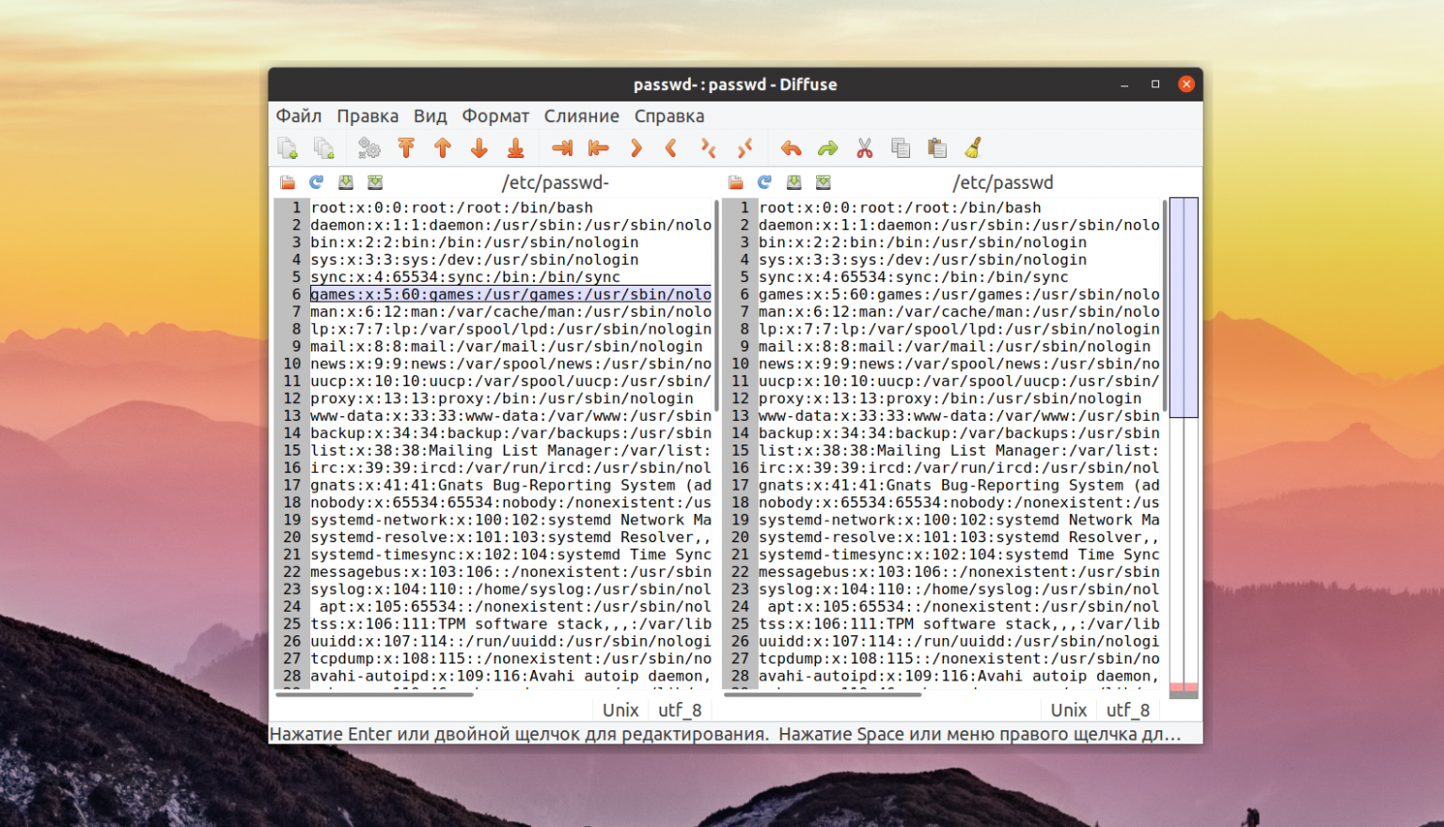This screenshot has height=827, width=1444.
Task: Open the Правка menu
Action: point(368,116)
